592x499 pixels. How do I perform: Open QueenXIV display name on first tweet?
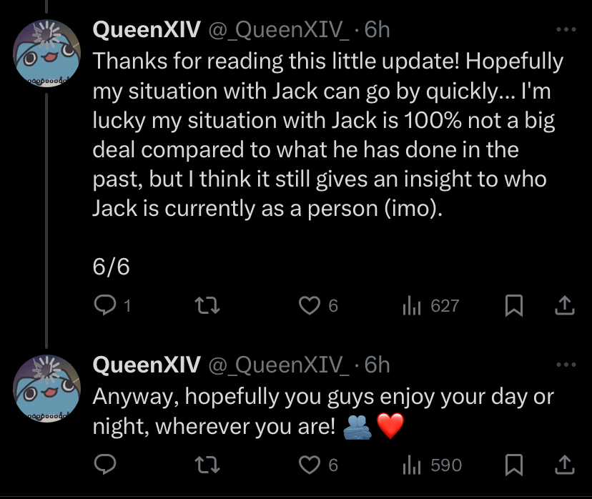pyautogui.click(x=147, y=29)
